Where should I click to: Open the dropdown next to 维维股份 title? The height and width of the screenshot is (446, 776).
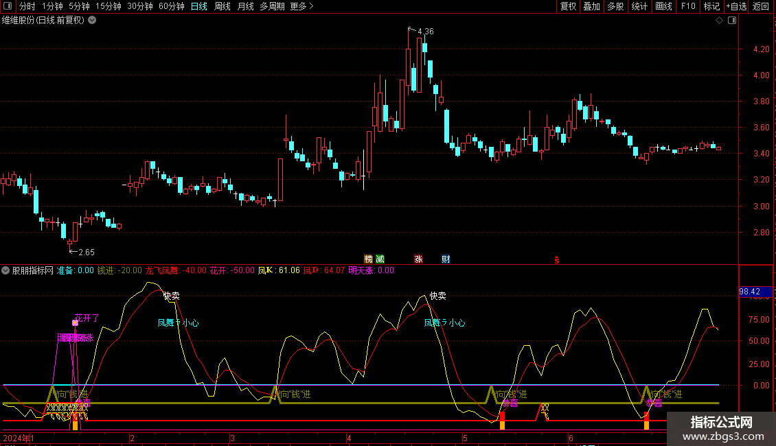pyautogui.click(x=92, y=21)
